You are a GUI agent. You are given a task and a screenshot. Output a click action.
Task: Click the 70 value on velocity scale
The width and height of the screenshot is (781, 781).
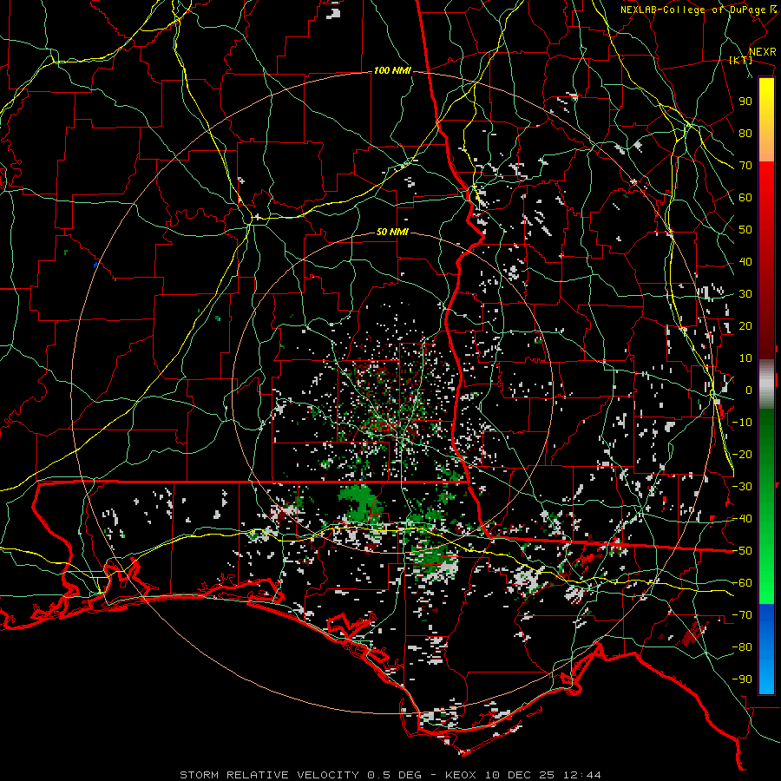(x=745, y=166)
